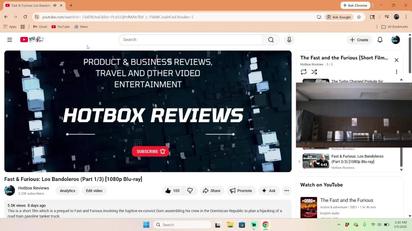This screenshot has width=412, height=231.
Task: Open The Fast and the Furious movie title
Action: pos(347,200)
